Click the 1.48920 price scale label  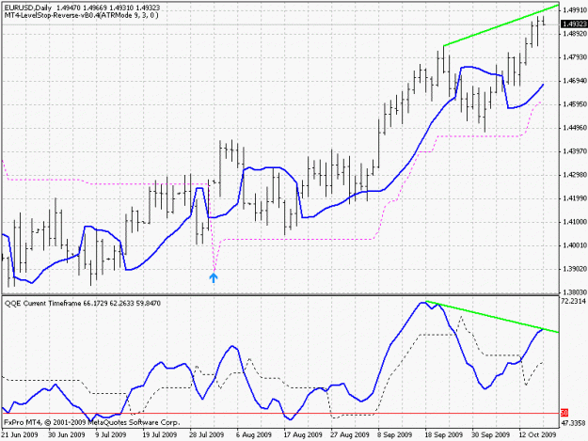pos(575,34)
